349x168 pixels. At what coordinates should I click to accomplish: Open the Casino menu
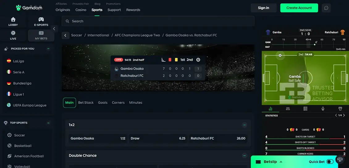click(x=81, y=10)
